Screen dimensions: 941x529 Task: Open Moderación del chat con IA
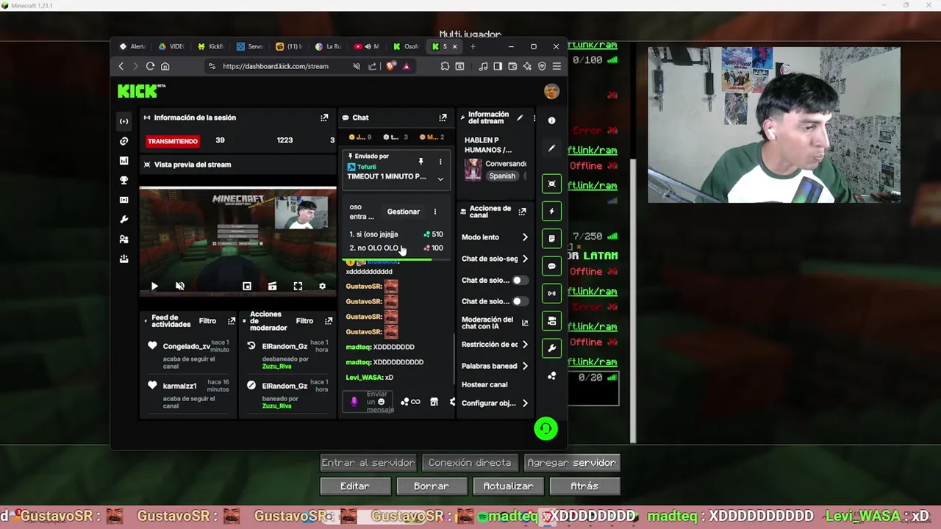click(495, 323)
